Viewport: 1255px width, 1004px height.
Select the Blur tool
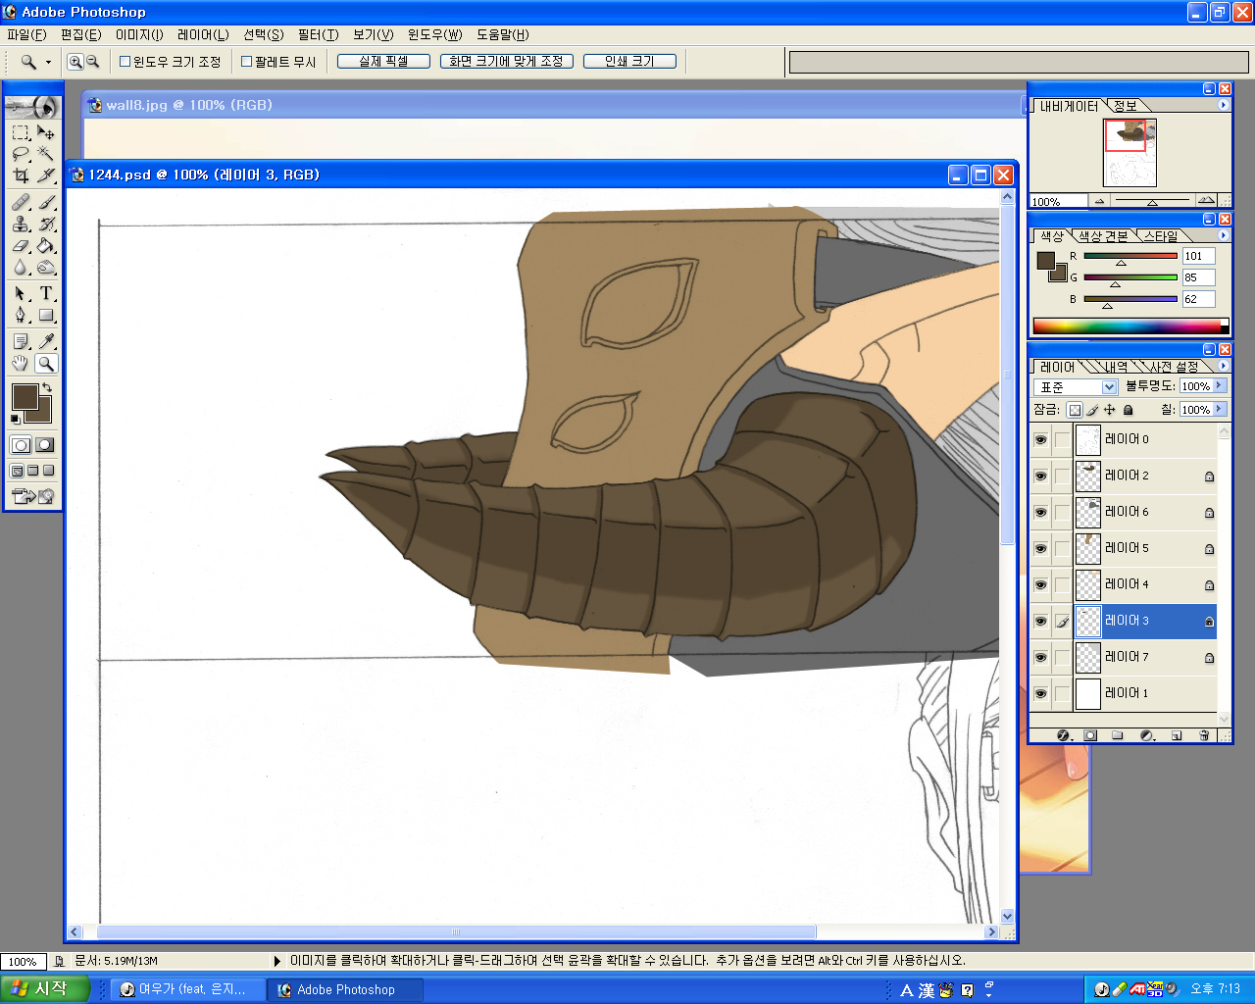tap(21, 267)
